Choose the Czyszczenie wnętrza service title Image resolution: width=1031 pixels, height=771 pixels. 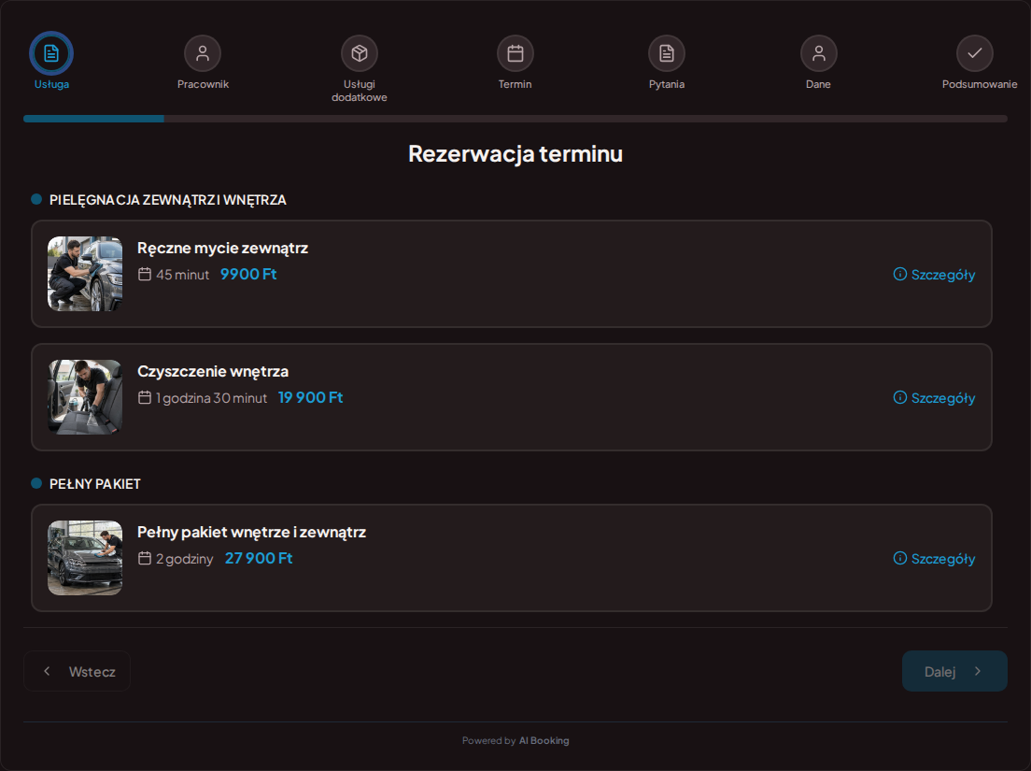click(212, 372)
